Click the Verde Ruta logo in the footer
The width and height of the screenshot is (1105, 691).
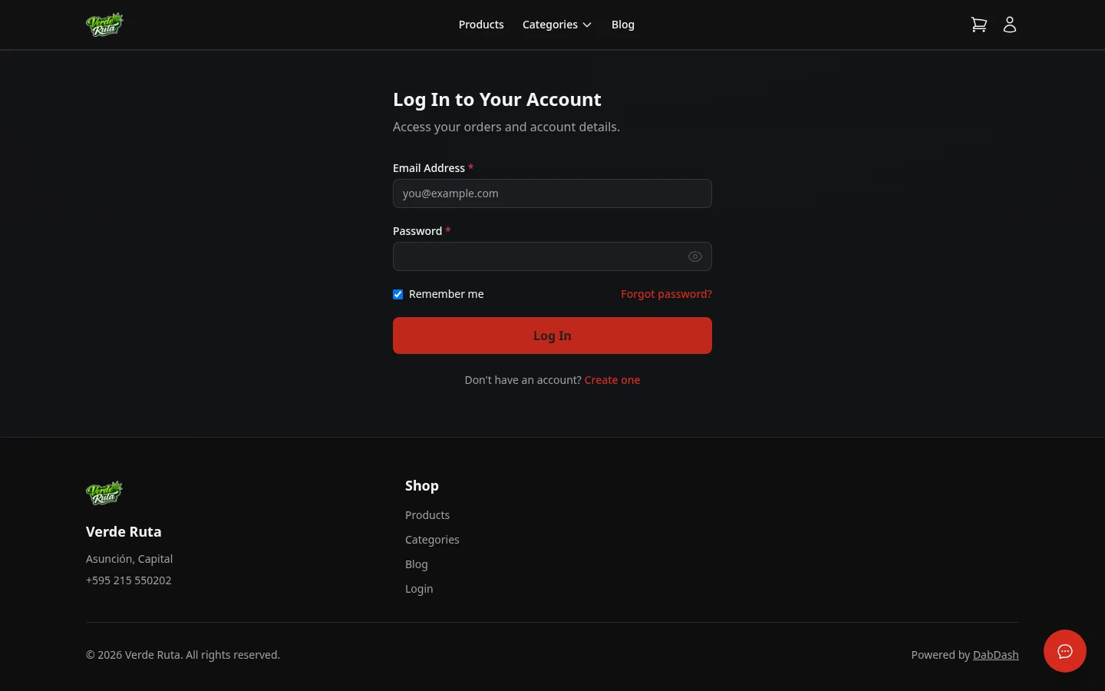(x=104, y=492)
